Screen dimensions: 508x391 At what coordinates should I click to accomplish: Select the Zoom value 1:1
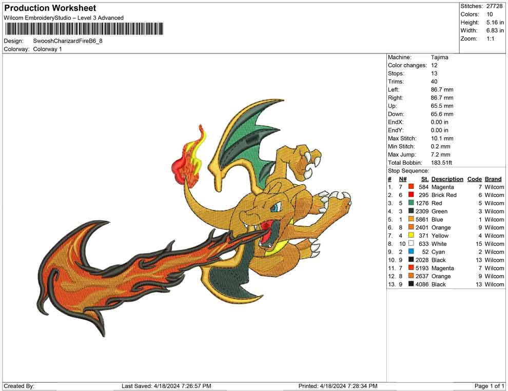[x=490, y=38]
